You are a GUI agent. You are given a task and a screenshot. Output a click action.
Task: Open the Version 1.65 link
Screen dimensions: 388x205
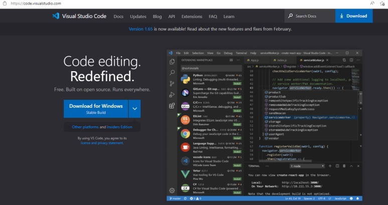pyautogui.click(x=141, y=29)
